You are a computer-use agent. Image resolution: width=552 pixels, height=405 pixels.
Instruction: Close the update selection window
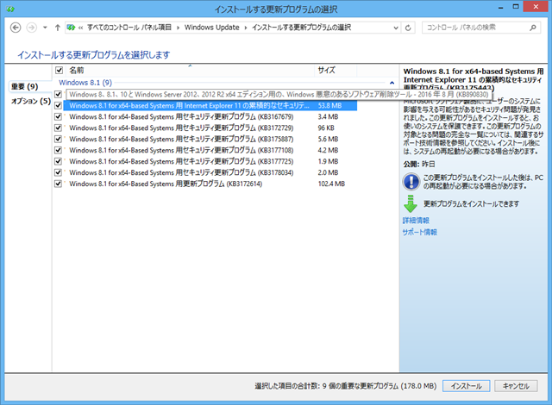(536, 7)
